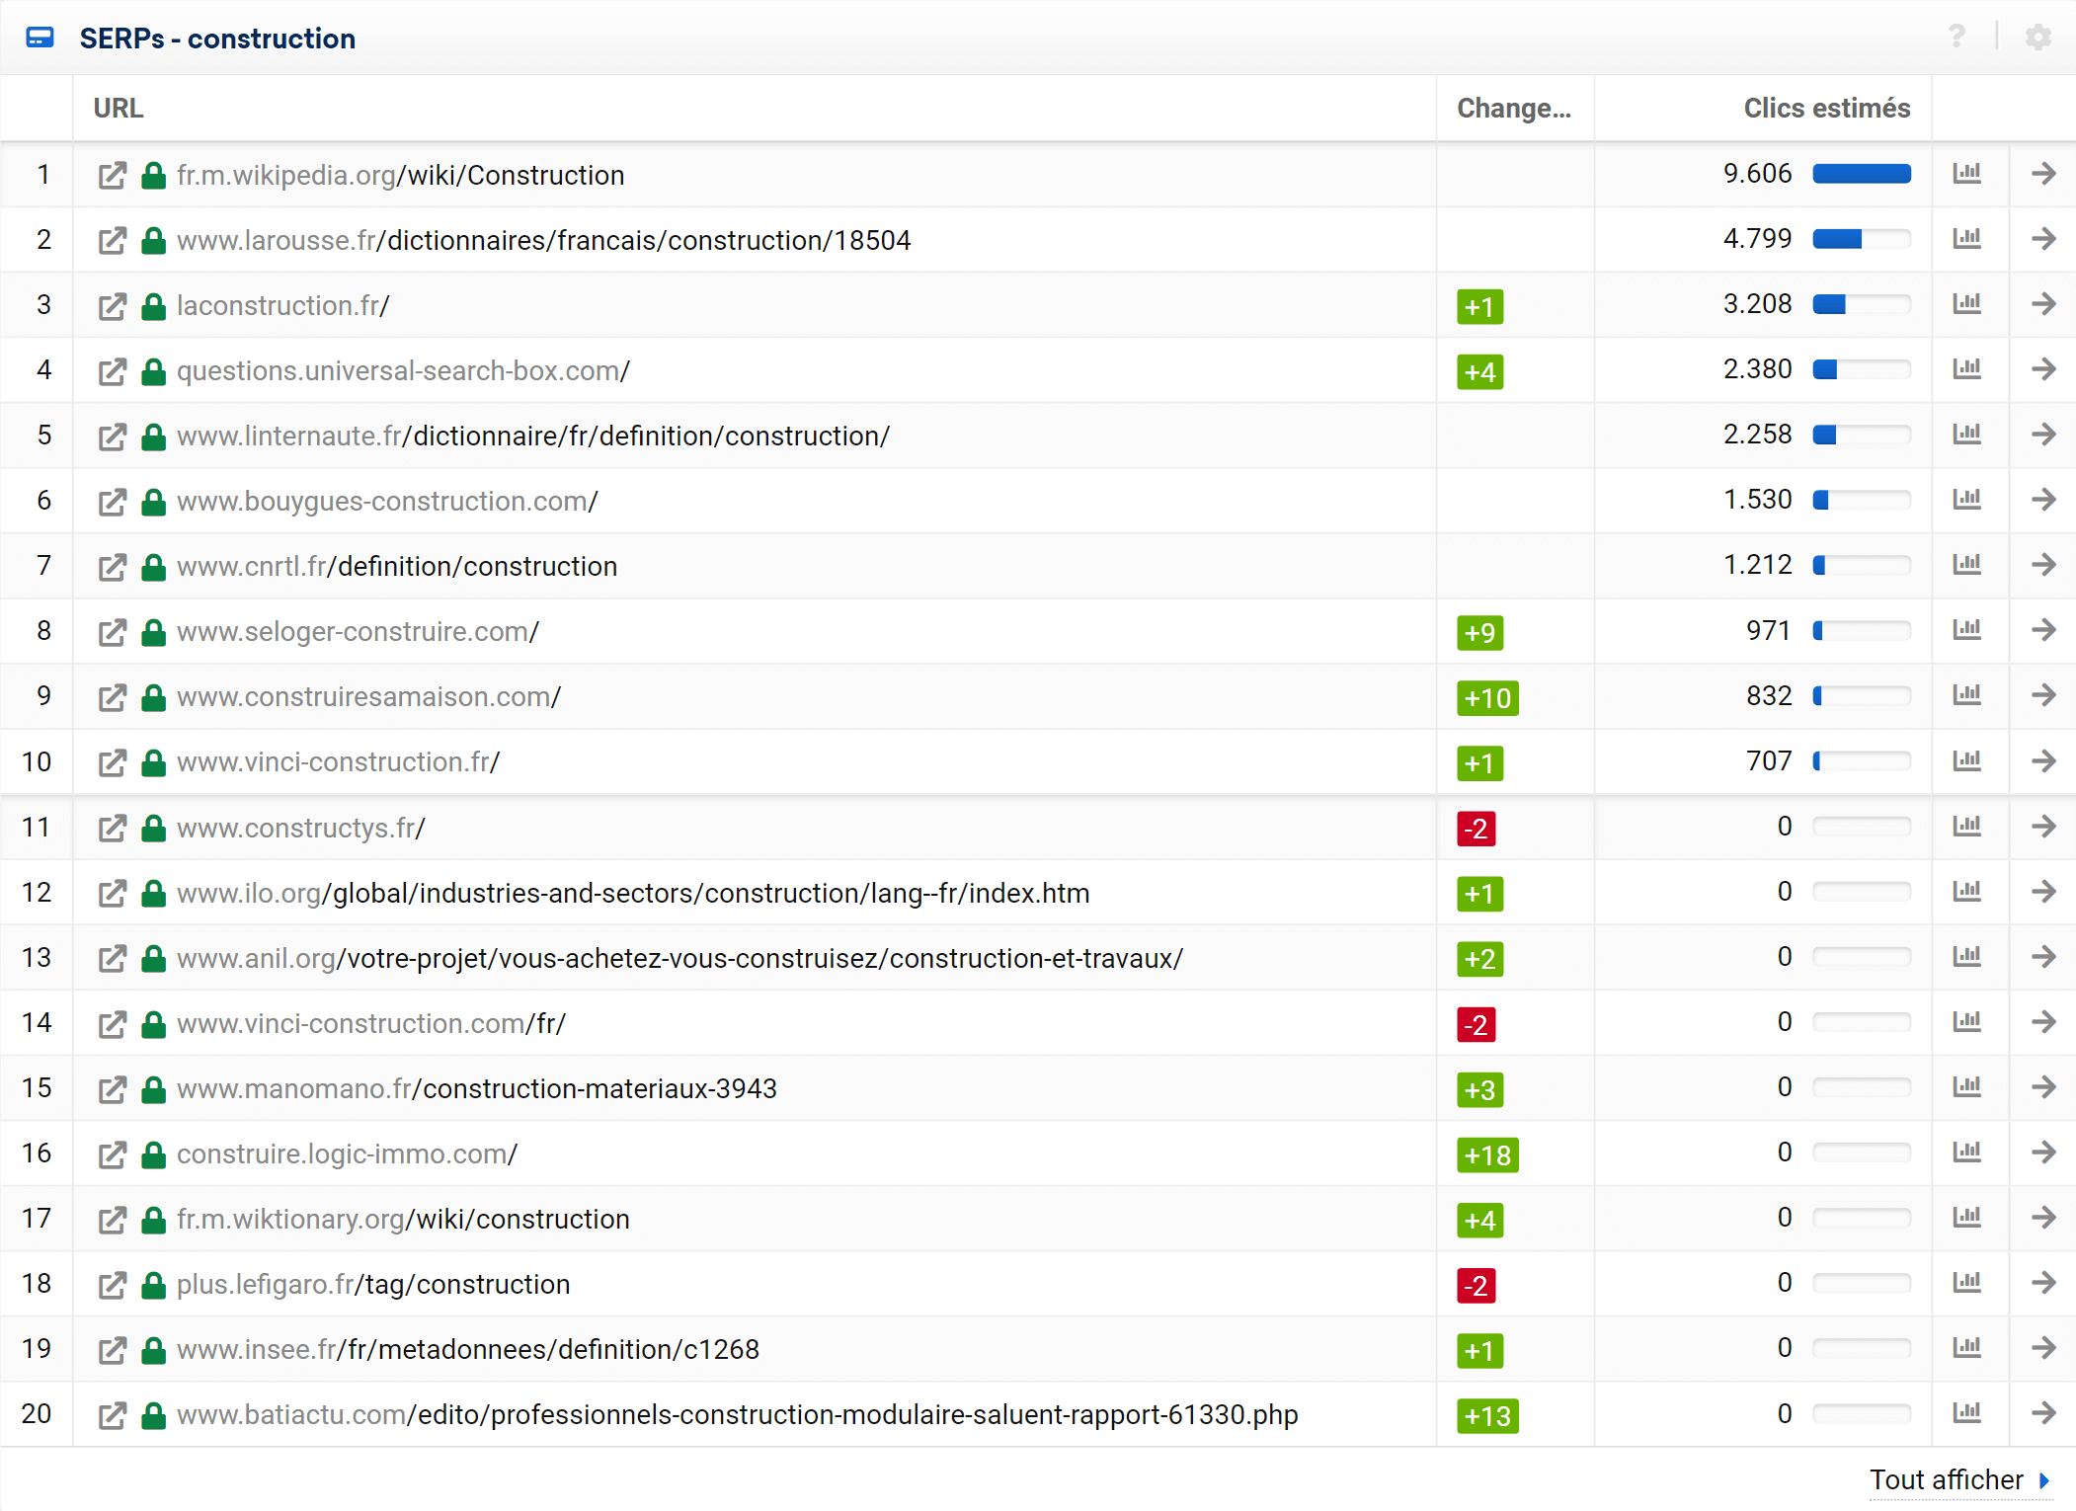Screen dimensions: 2076x1511
Task: Click the SERPs - construction title
Action: [217, 39]
